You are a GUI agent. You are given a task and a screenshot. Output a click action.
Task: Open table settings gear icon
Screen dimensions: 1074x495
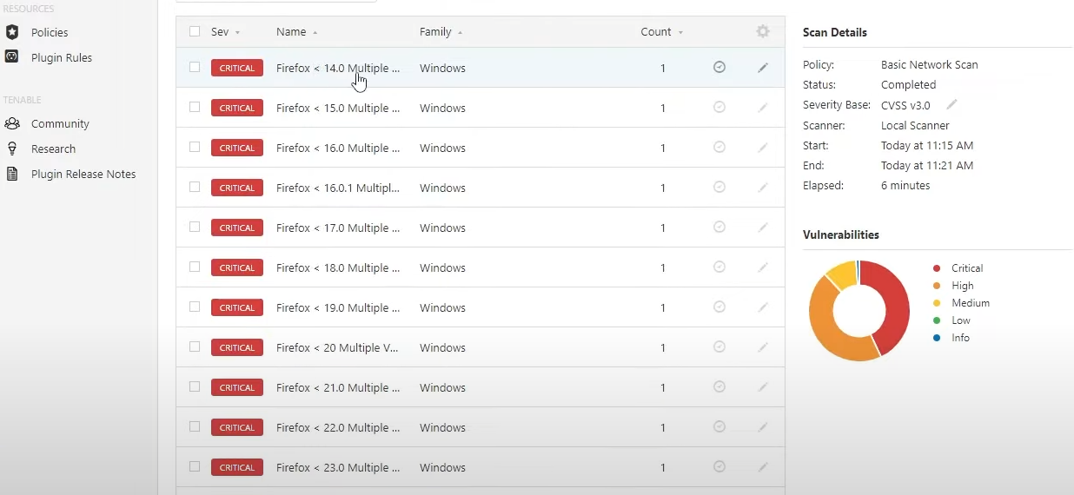pyautogui.click(x=763, y=31)
